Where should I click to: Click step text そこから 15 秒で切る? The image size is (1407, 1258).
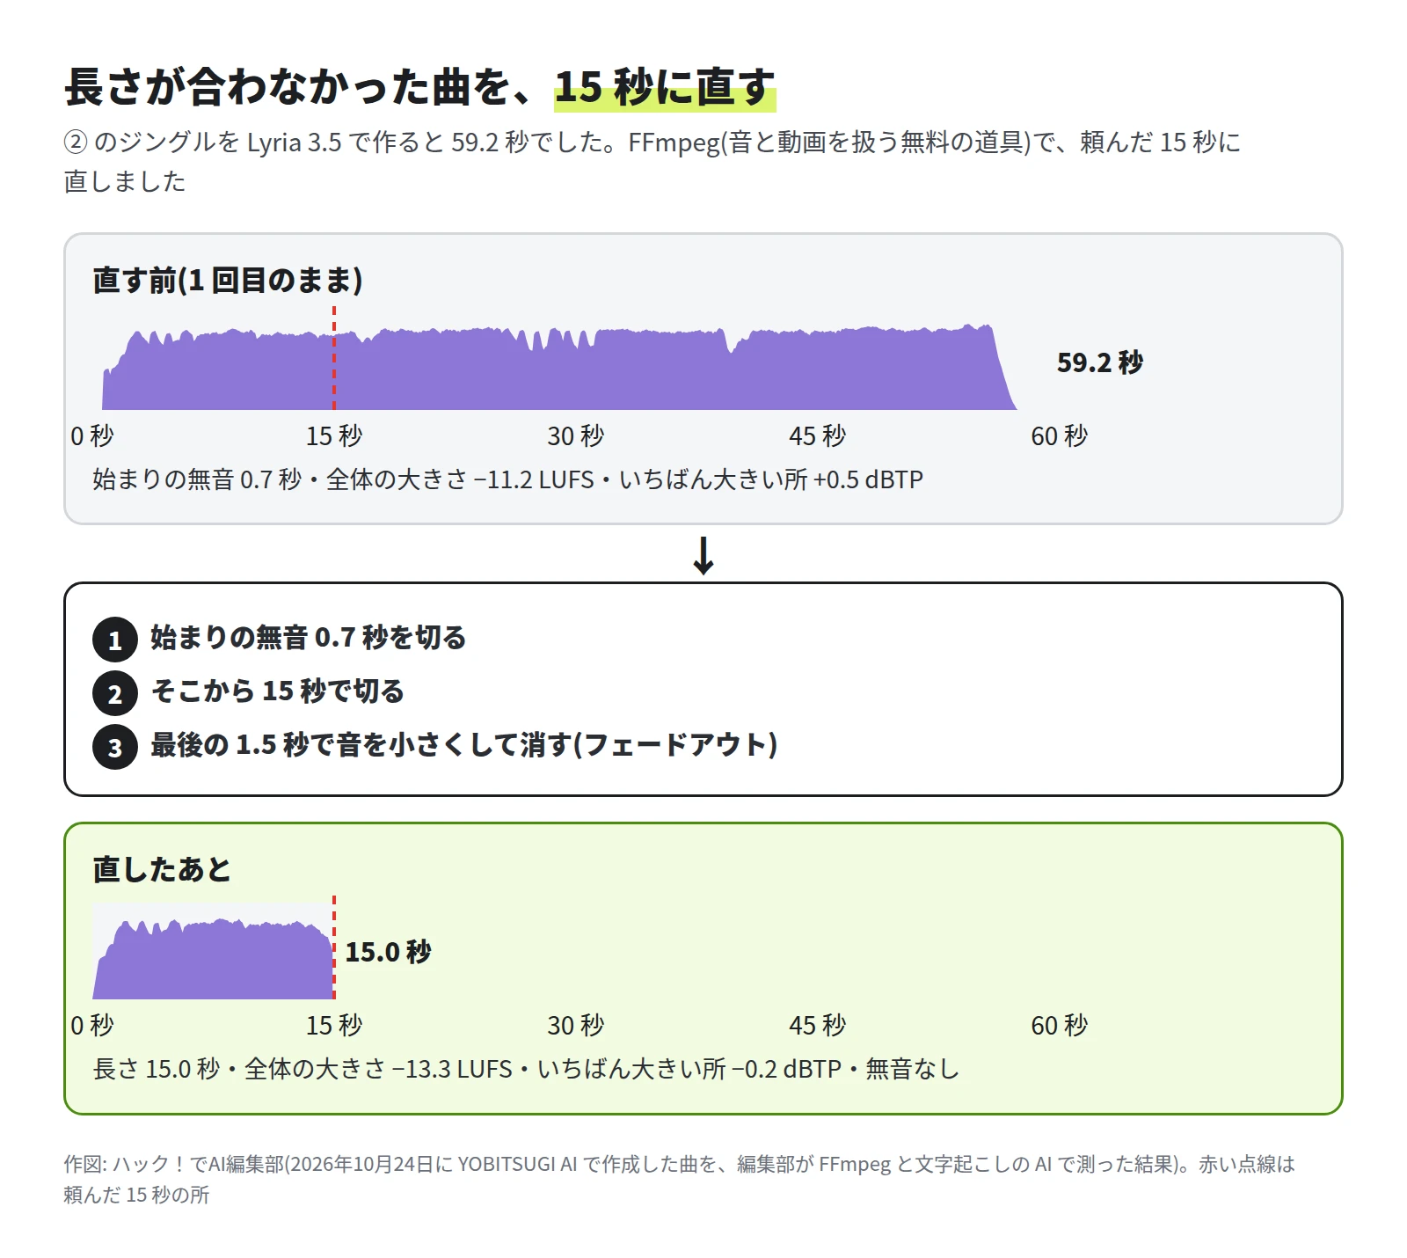pos(277,691)
